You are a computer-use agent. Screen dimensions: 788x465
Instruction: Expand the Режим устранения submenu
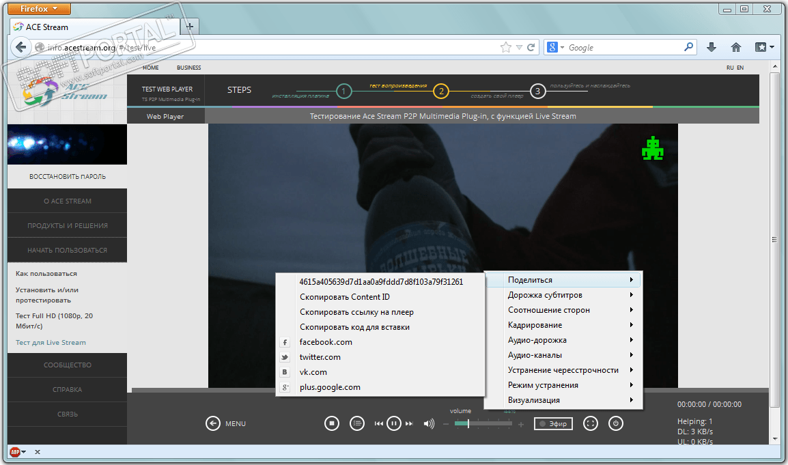563,385
